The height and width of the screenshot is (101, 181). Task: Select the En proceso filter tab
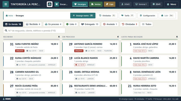click(x=53, y=24)
